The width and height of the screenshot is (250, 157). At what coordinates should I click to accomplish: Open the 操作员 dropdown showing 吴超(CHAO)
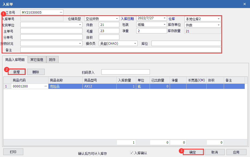click(x=135, y=43)
